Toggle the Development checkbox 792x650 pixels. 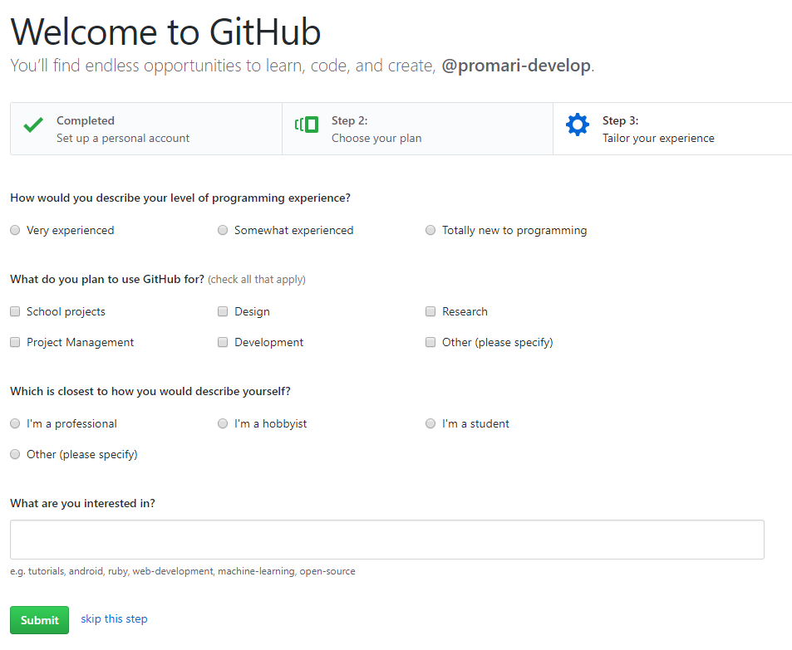(223, 342)
